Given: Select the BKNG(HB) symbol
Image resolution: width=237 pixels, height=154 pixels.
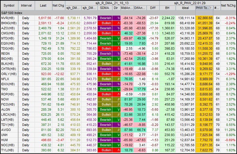Looking at the screenshot, I should [x=8, y=23].
